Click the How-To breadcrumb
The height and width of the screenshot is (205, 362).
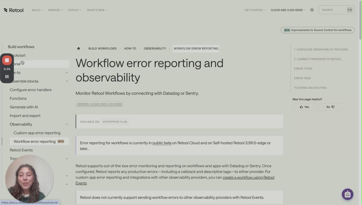point(130,48)
